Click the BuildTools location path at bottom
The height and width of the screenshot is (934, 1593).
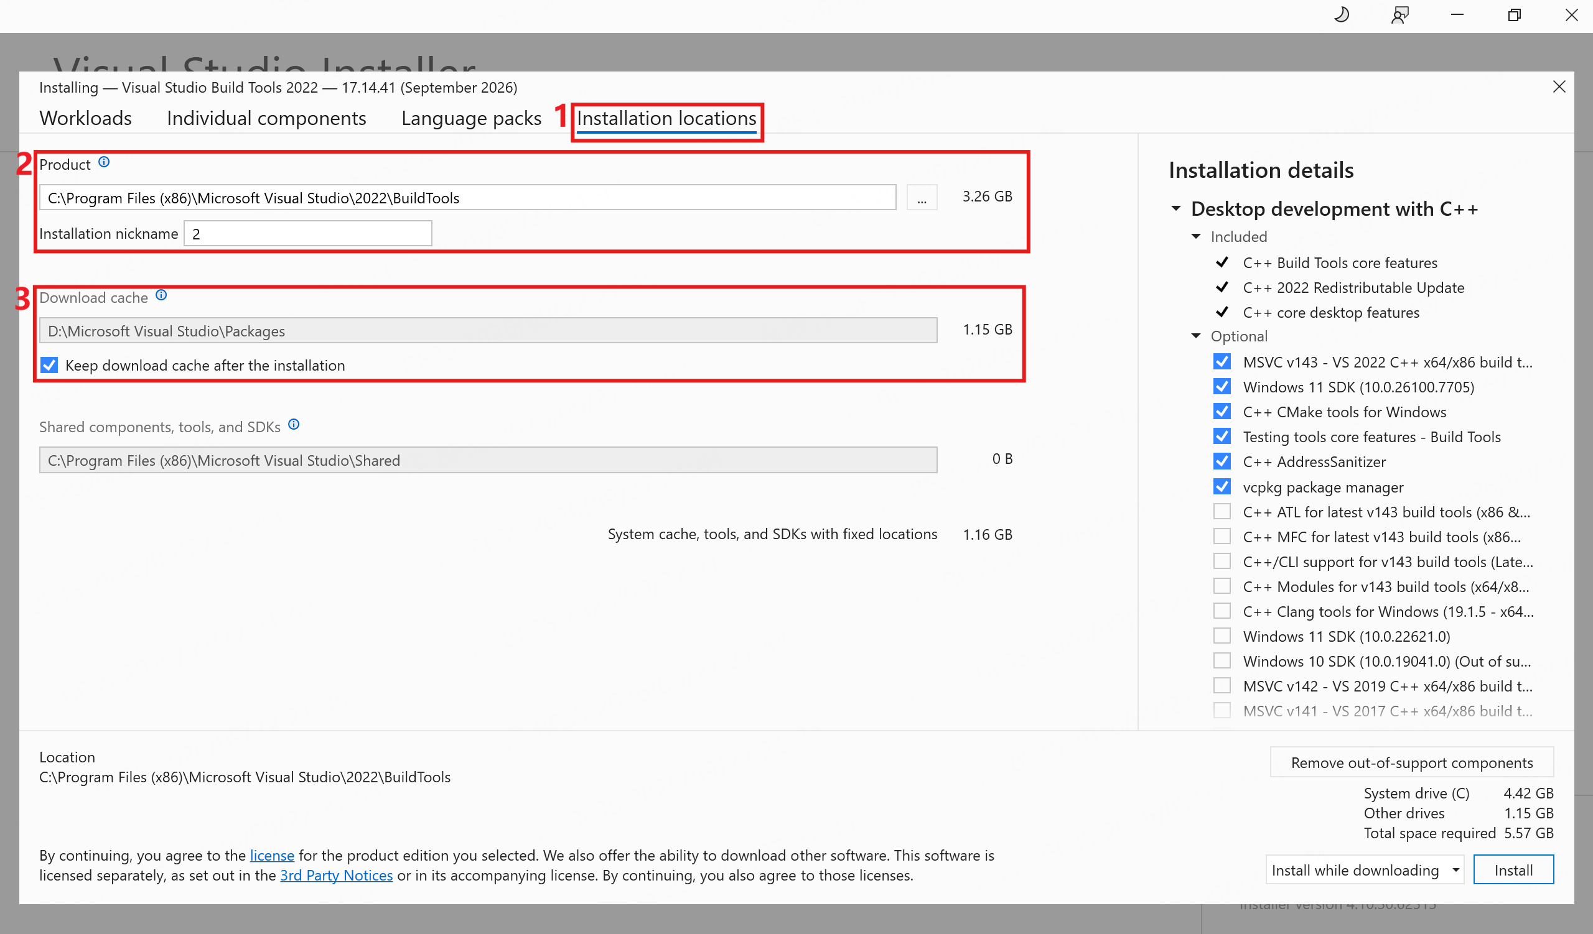tap(245, 777)
